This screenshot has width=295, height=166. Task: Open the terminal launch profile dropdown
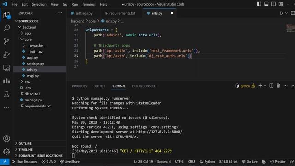pos(265,86)
